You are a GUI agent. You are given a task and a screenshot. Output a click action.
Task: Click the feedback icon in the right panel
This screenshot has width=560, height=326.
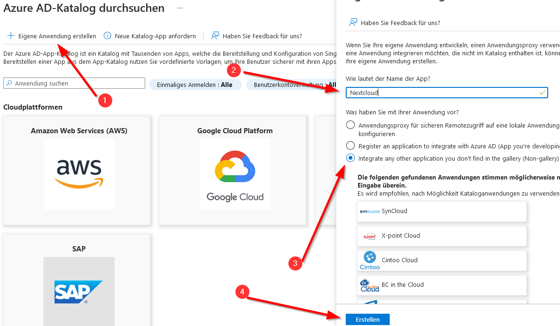click(353, 23)
